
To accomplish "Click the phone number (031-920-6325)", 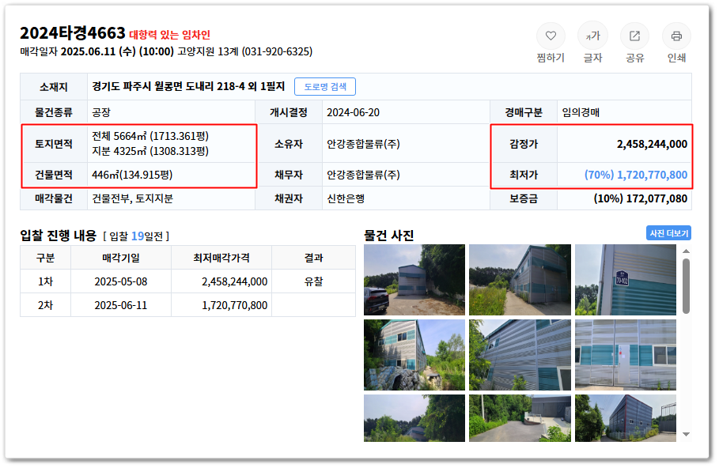I will [x=277, y=51].
